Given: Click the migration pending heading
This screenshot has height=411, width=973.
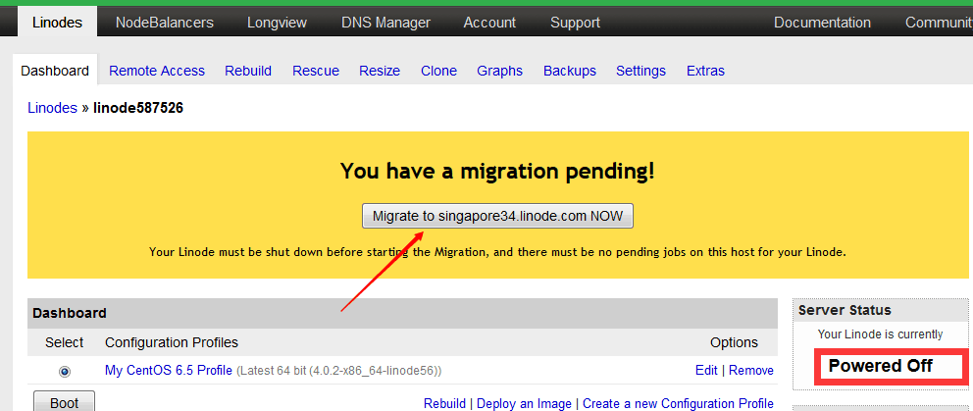Looking at the screenshot, I should [x=497, y=172].
